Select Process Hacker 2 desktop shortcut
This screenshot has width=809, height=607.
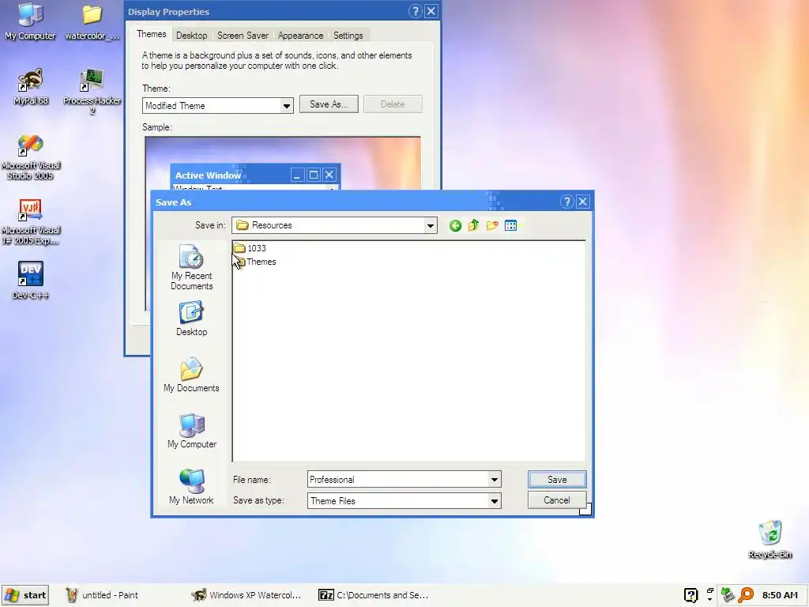coord(92,92)
